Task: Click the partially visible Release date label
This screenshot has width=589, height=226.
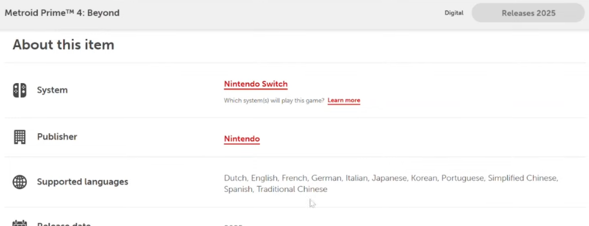Action: (x=64, y=224)
